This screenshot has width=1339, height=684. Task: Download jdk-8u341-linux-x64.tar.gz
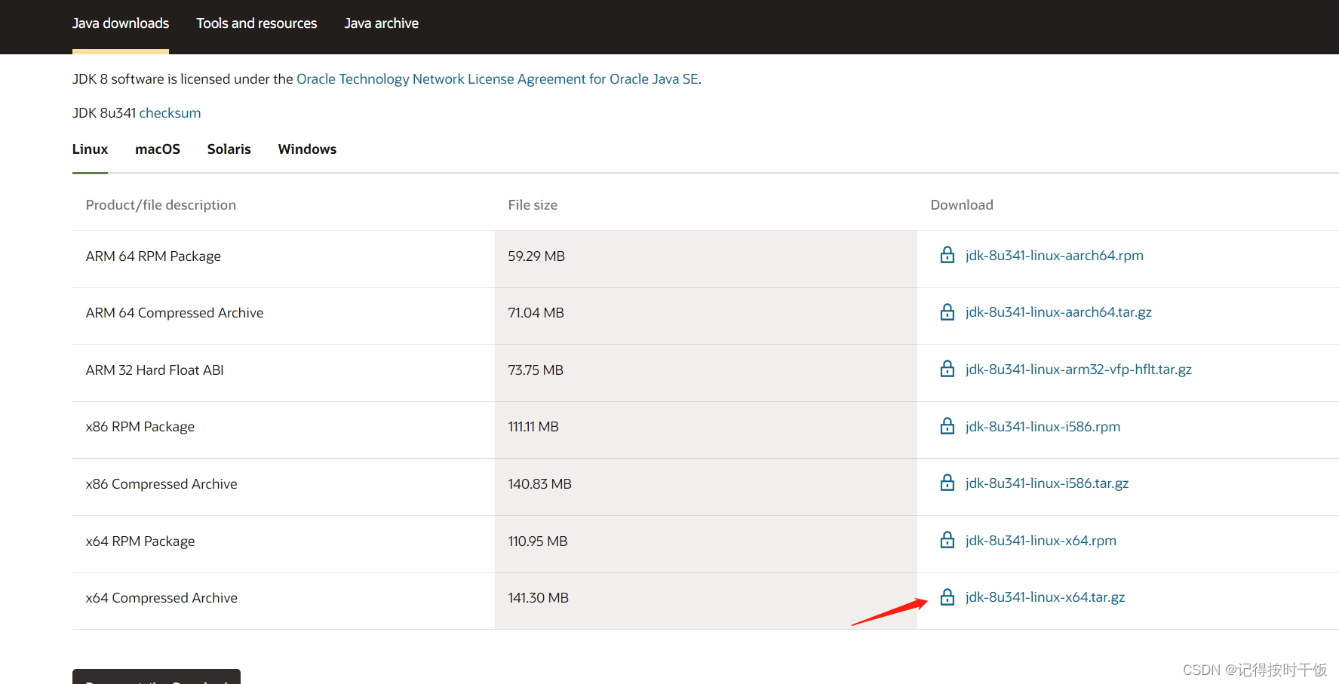coord(1045,597)
